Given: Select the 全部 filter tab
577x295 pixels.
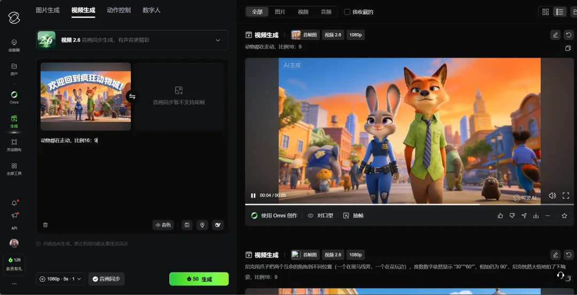Looking at the screenshot, I should click(257, 12).
